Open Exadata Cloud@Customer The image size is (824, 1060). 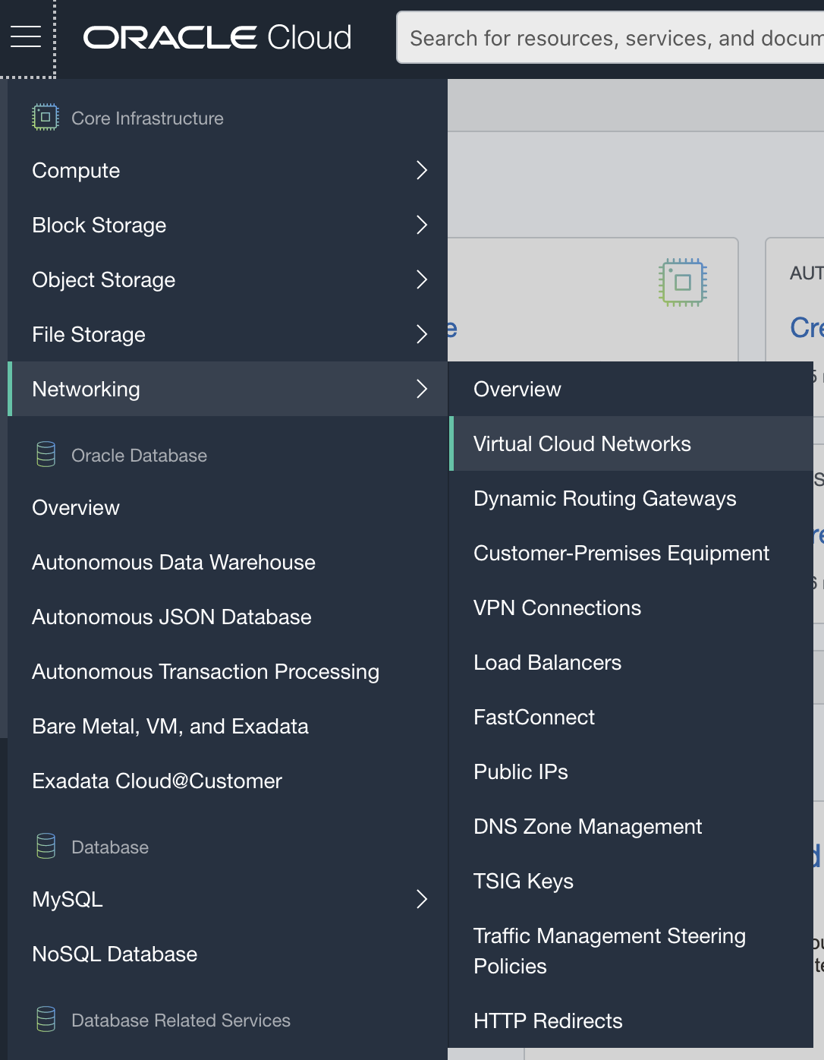click(228, 781)
